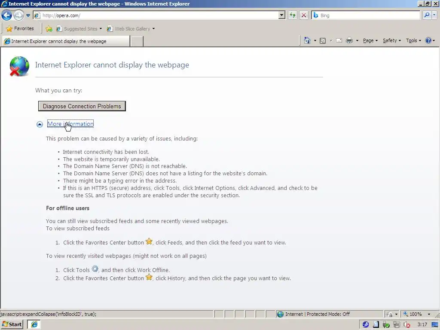Image resolution: width=440 pixels, height=330 pixels.
Task: Click 'There might be a typing error' bullet
Action: [119, 181]
